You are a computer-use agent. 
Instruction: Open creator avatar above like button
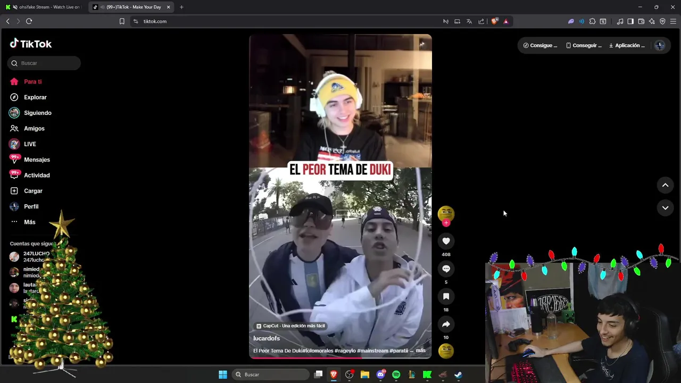click(x=446, y=214)
